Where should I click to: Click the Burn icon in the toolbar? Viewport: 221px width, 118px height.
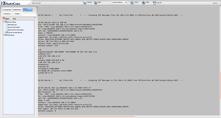96,2
